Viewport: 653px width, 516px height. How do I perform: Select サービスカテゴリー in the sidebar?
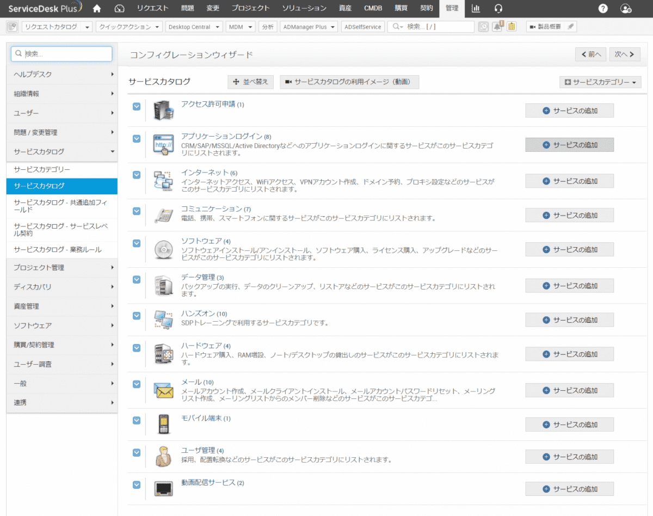coord(42,170)
